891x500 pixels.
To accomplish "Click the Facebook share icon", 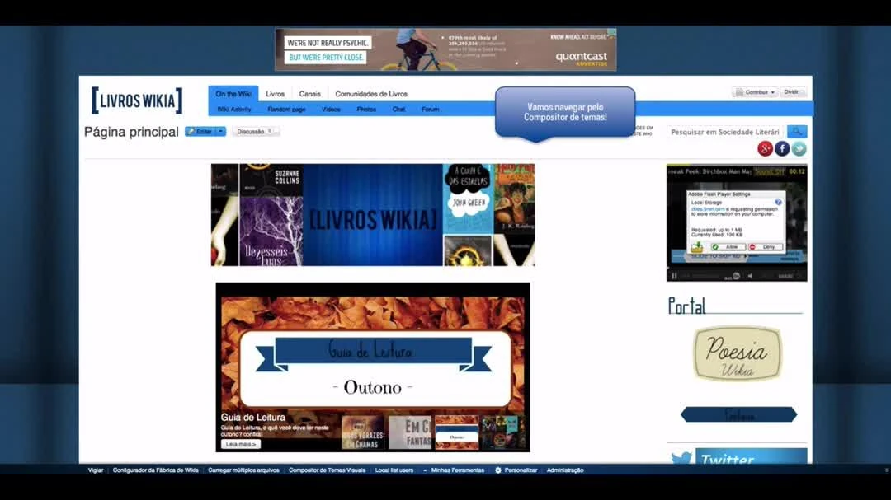I will click(782, 148).
